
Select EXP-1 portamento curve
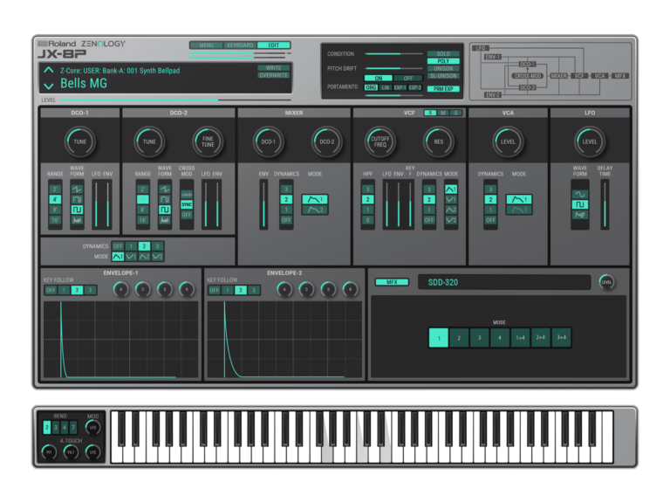400,87
